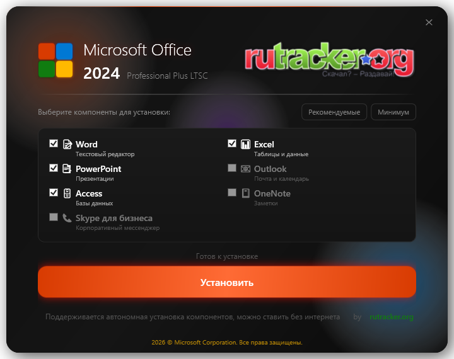Click the Выберите компоненты для установки heading
The height and width of the screenshot is (359, 454).
pyautogui.click(x=104, y=112)
